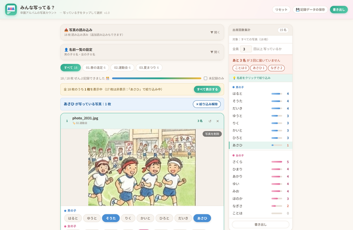The height and width of the screenshot is (230, 353).
Task: Expand the 写真の読み込み panel
Action: pos(142,32)
